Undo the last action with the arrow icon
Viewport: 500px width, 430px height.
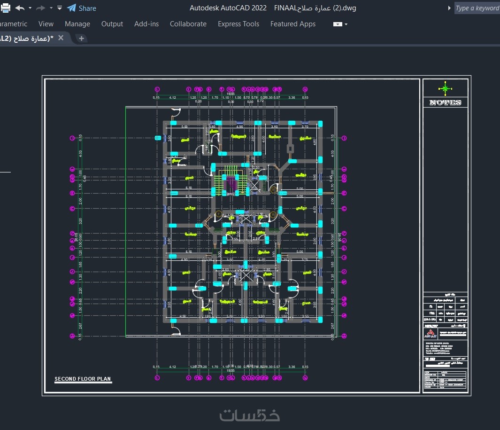coord(20,8)
